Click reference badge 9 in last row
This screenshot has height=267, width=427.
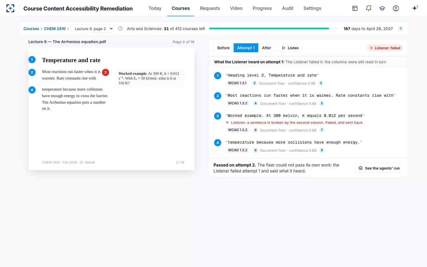click(322, 150)
